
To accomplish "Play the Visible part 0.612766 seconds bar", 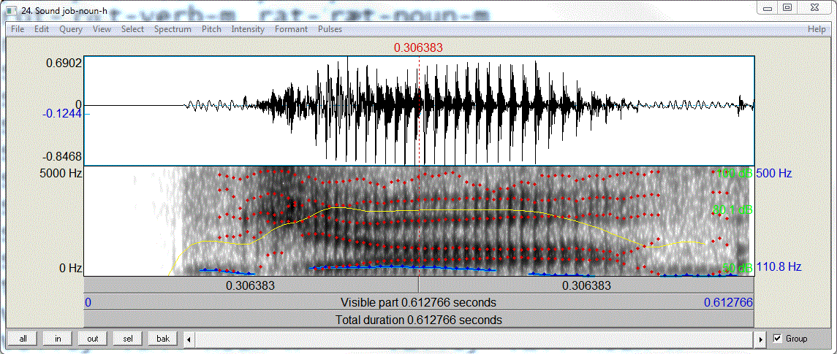I will pyautogui.click(x=418, y=302).
